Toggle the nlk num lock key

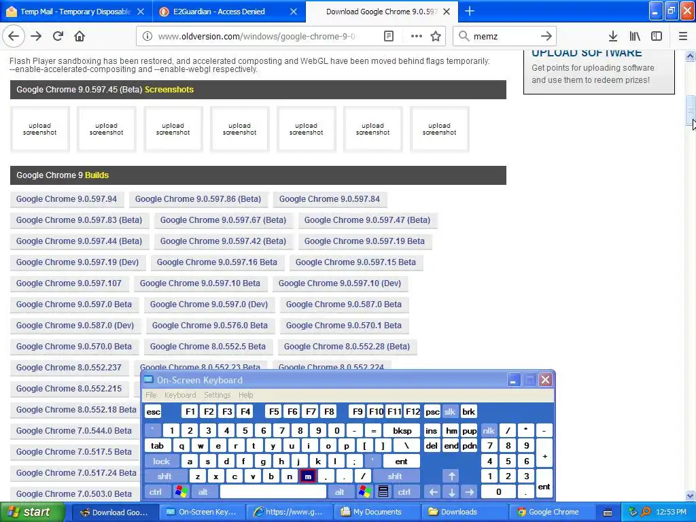tap(489, 431)
